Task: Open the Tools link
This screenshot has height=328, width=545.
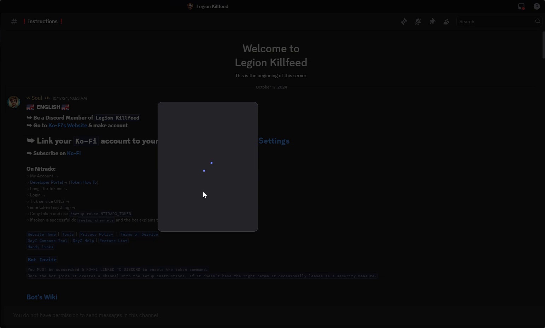Action: (68, 235)
